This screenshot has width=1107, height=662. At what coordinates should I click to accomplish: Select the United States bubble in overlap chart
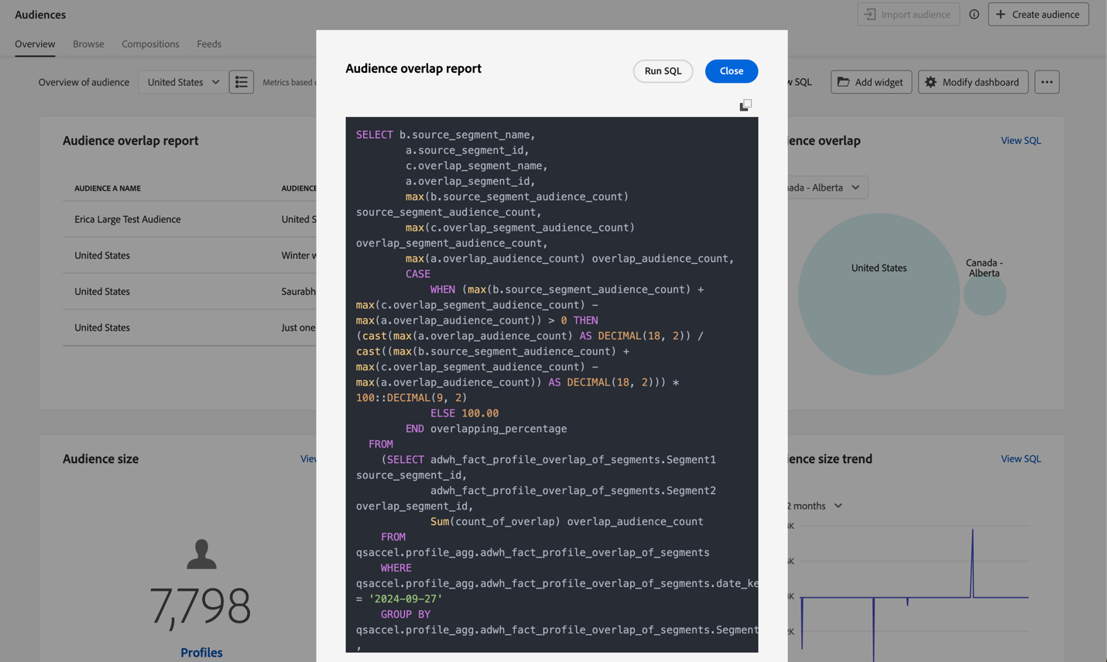[879, 294]
